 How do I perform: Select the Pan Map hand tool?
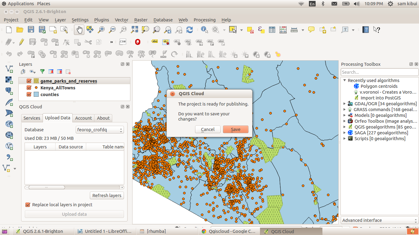tap(79, 30)
